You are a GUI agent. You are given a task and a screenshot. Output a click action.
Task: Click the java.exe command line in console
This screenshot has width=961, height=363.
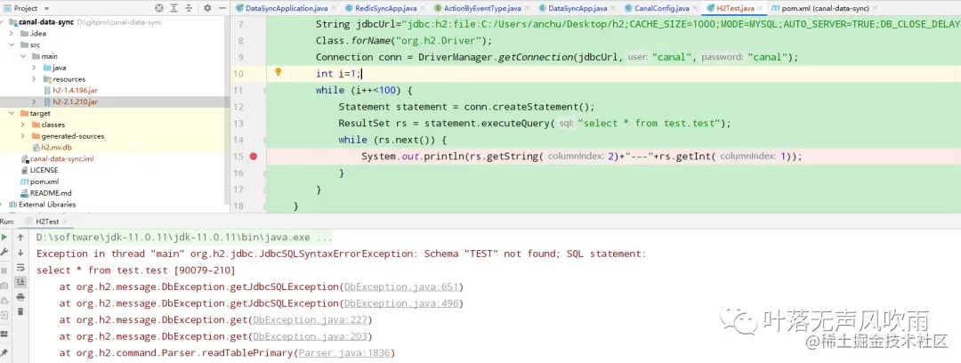pyautogui.click(x=184, y=238)
